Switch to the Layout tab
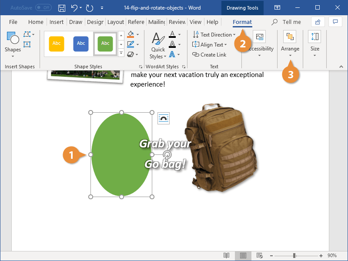The height and width of the screenshot is (261, 348). point(115,22)
